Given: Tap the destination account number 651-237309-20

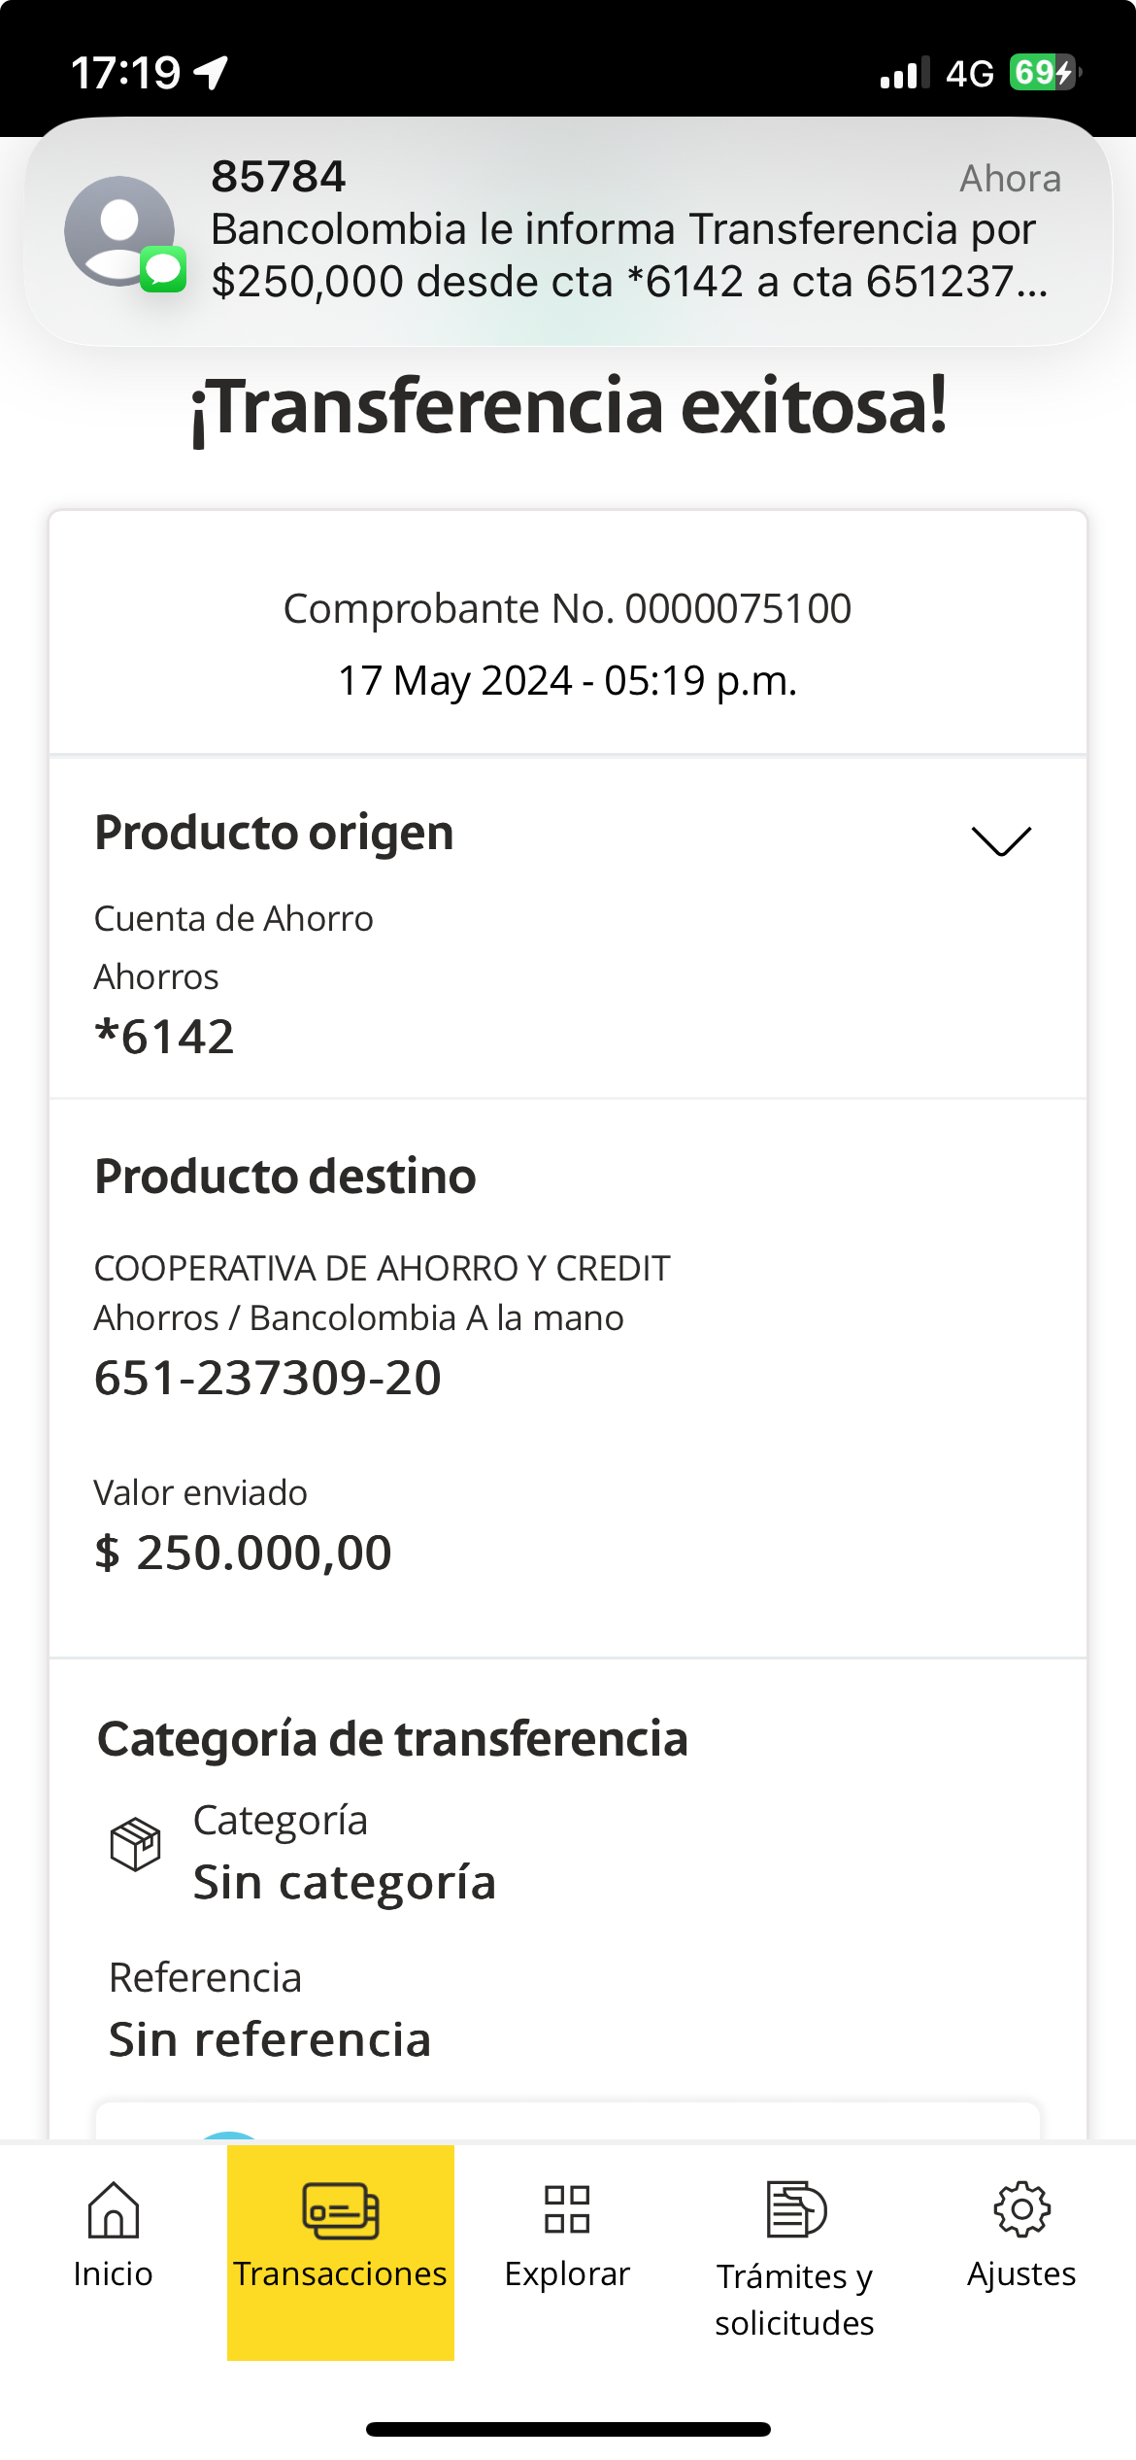Looking at the screenshot, I should click(268, 1378).
